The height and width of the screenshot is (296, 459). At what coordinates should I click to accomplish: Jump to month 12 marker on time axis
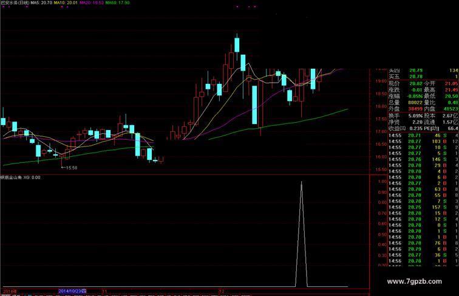click(x=222, y=291)
